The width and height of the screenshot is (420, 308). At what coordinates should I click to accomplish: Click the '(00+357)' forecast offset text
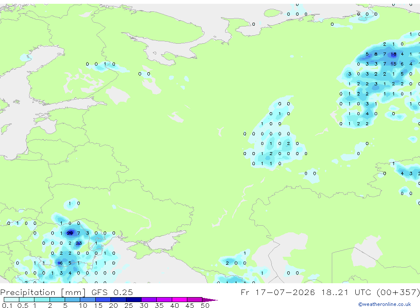pos(398,292)
